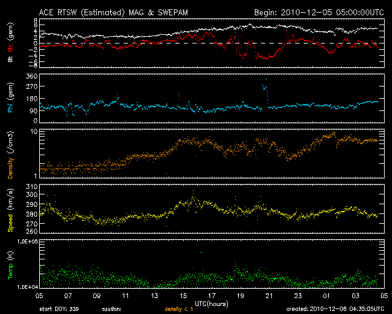Click the "290" tick on the Speed axis
The height and width of the screenshot is (314, 392).
[x=32, y=204]
